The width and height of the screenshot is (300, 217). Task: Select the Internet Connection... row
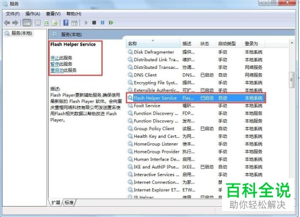point(175,182)
